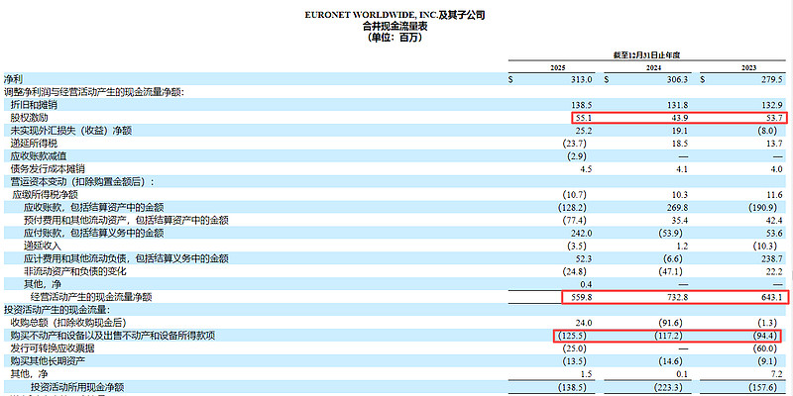793x396 pixels.
Task: Click the 预付费用和其他流动资产 row label
Action: [126, 220]
